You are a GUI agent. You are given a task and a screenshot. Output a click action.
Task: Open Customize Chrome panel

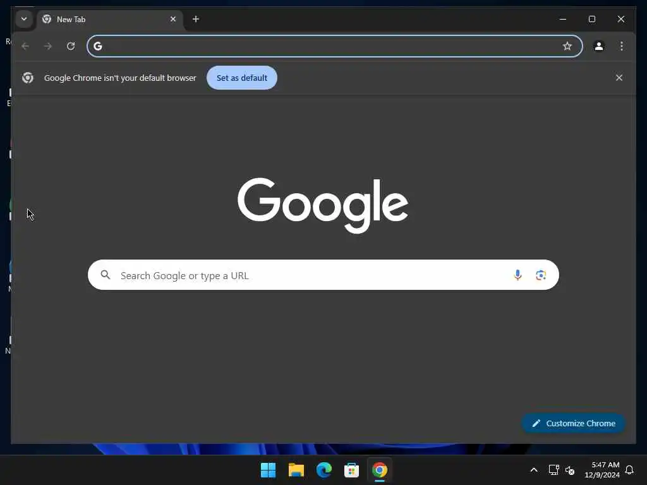pos(573,423)
